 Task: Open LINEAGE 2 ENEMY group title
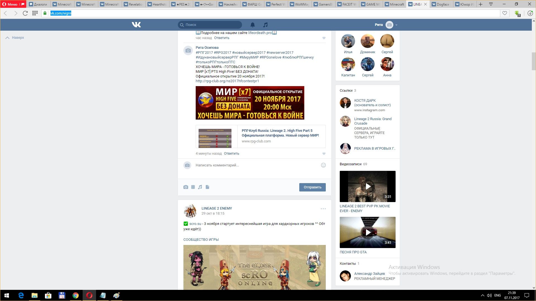click(217, 208)
